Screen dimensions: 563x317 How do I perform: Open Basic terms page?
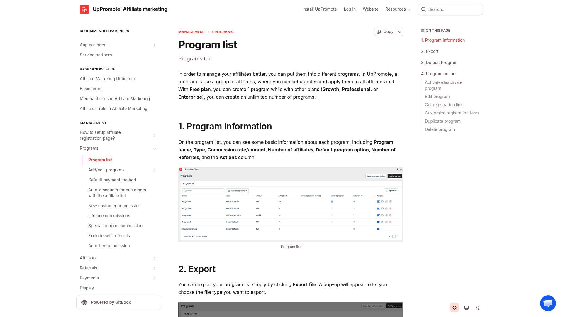(91, 89)
